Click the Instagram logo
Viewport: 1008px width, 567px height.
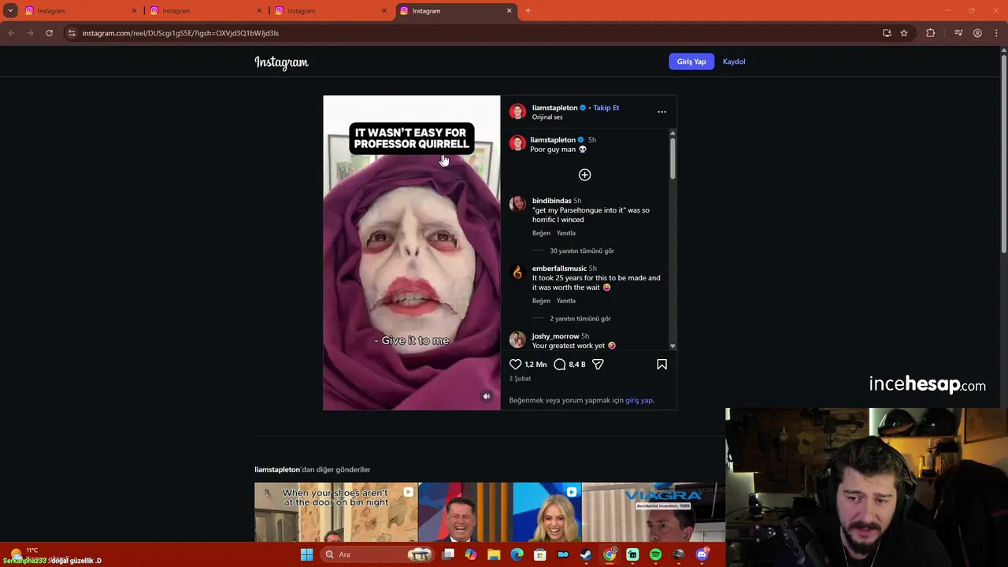pyautogui.click(x=281, y=62)
